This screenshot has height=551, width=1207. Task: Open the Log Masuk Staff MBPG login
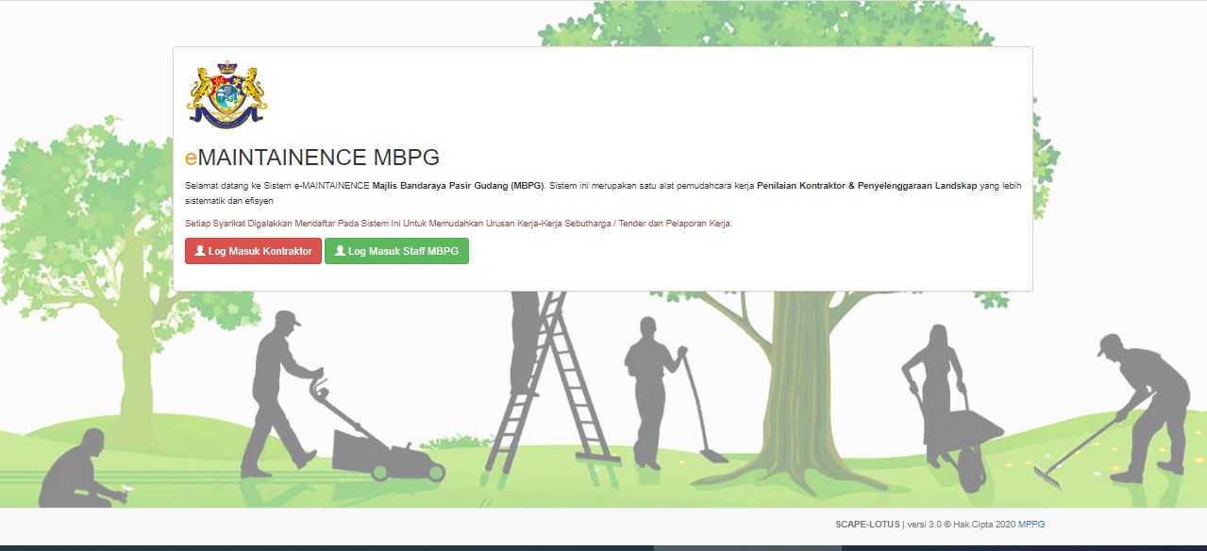pyautogui.click(x=396, y=251)
